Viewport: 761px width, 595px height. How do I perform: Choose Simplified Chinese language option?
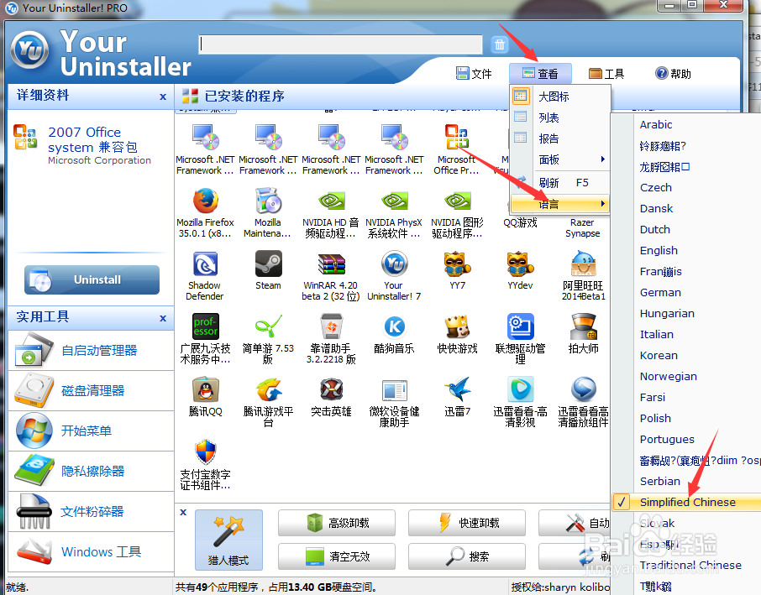687,502
